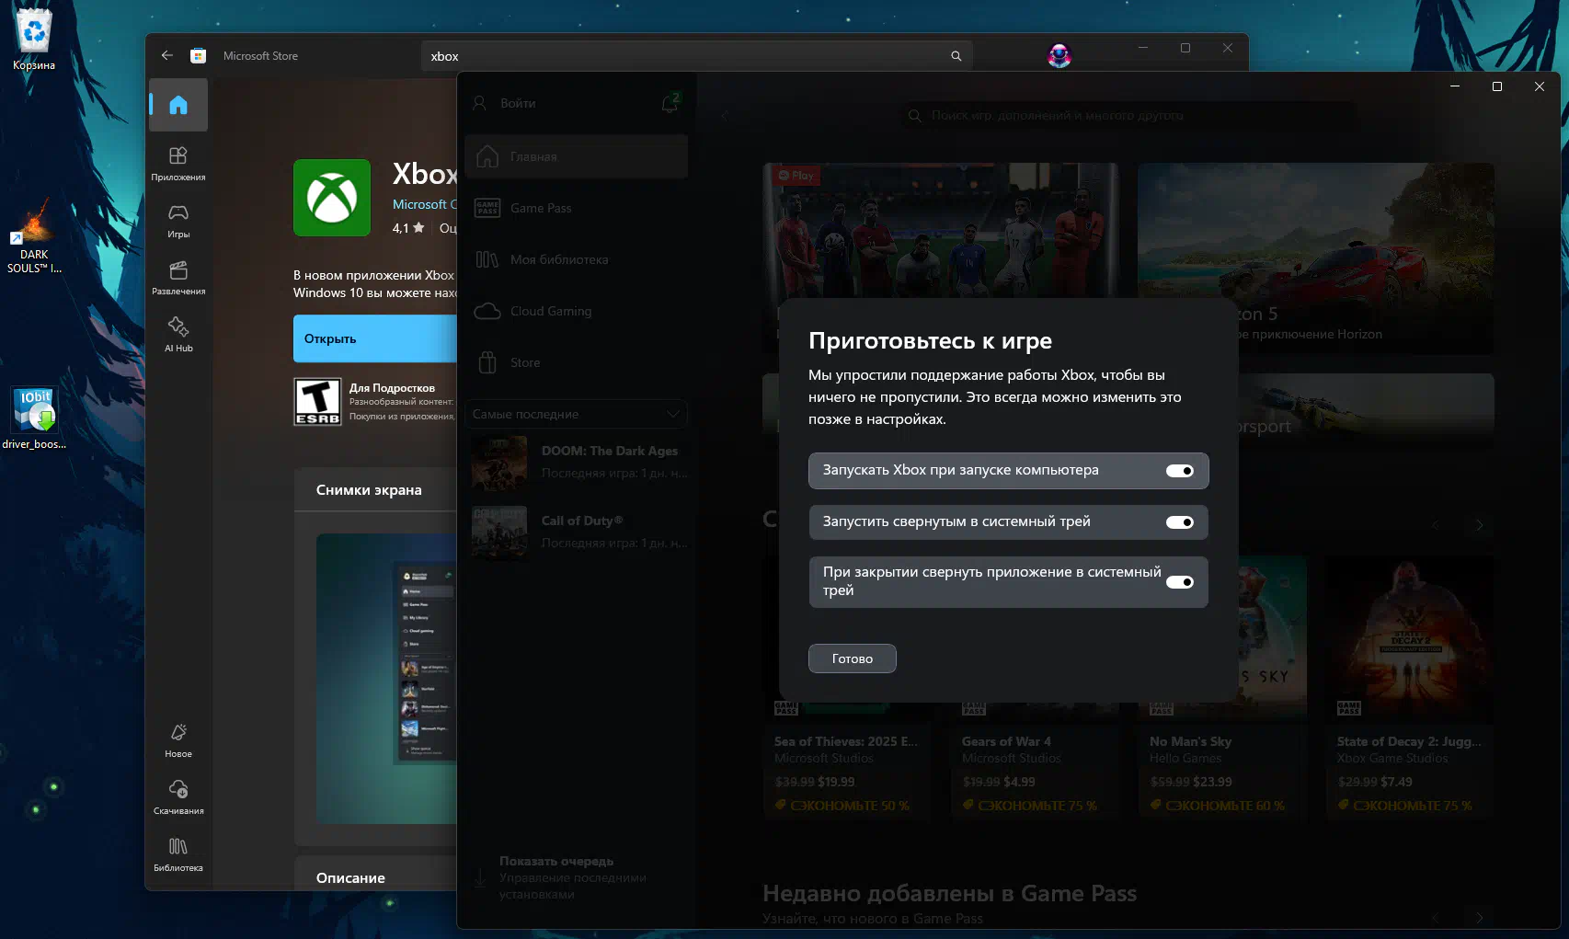Click the search magnifier in Microsoft Store
1569x939 pixels.
coord(956,56)
